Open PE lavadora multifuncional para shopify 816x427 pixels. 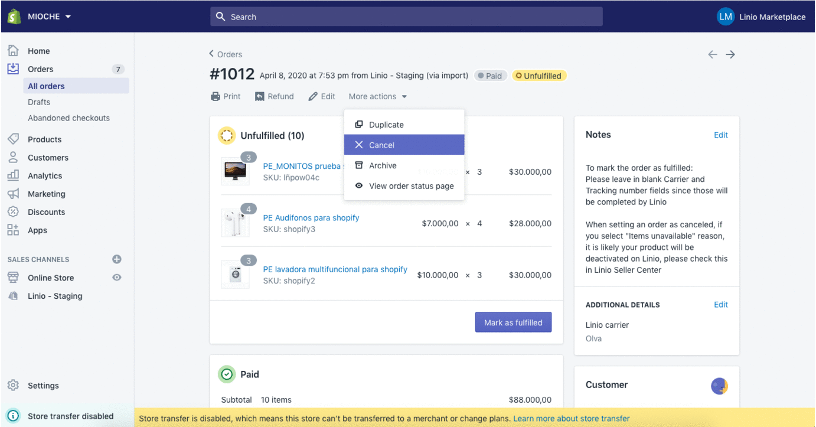pos(335,269)
